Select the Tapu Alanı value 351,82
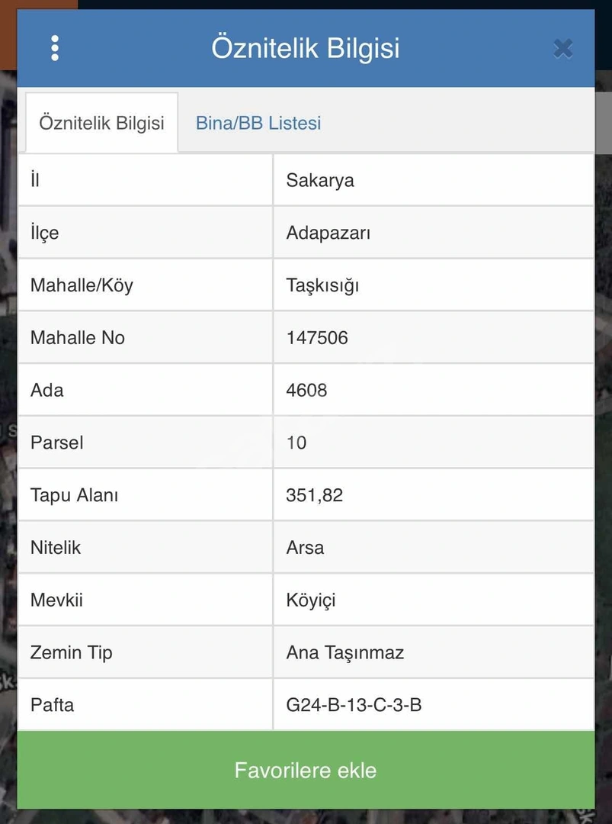This screenshot has height=824, width=612. pos(315,495)
